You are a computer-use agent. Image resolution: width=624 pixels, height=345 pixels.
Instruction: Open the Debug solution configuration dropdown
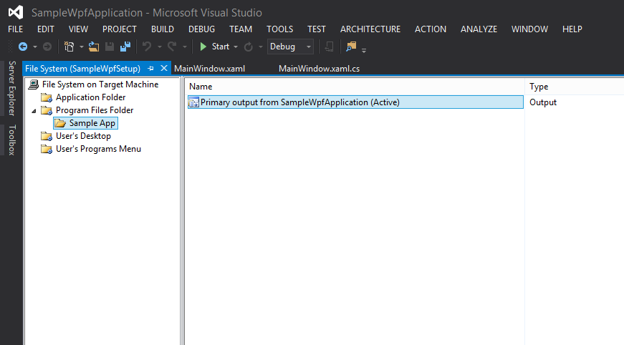point(291,47)
